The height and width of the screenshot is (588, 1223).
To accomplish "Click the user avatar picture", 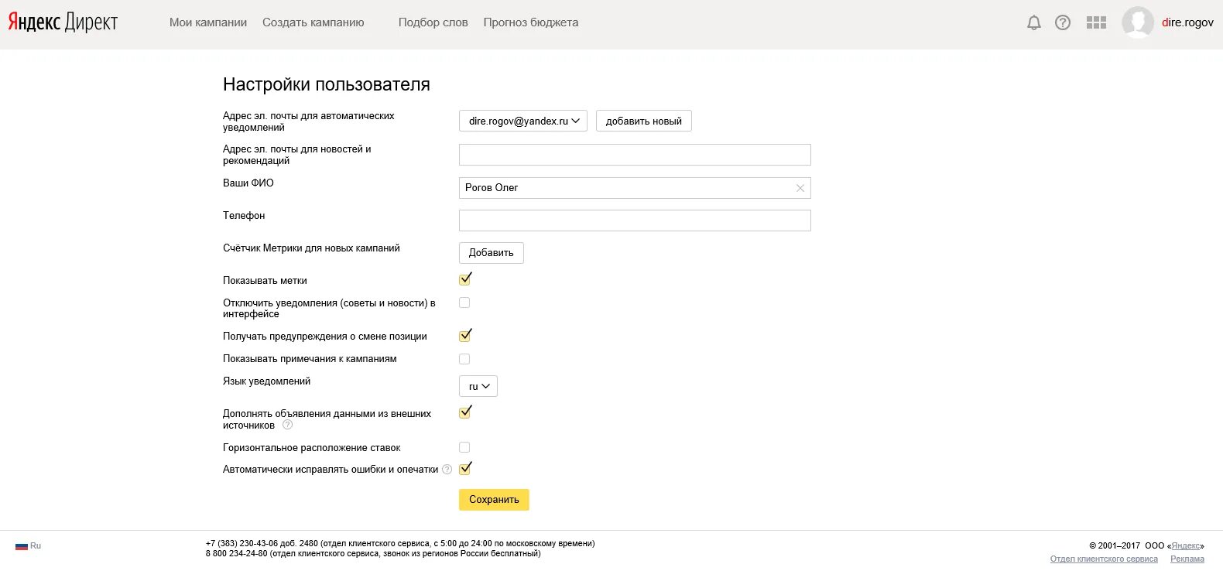I will coord(1137,22).
